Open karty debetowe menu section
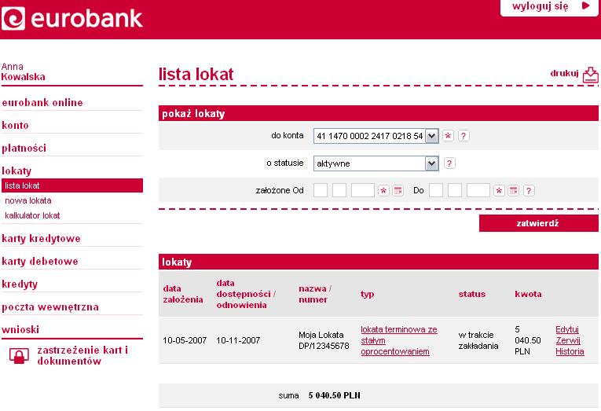This screenshot has height=411, width=601. pyautogui.click(x=40, y=262)
